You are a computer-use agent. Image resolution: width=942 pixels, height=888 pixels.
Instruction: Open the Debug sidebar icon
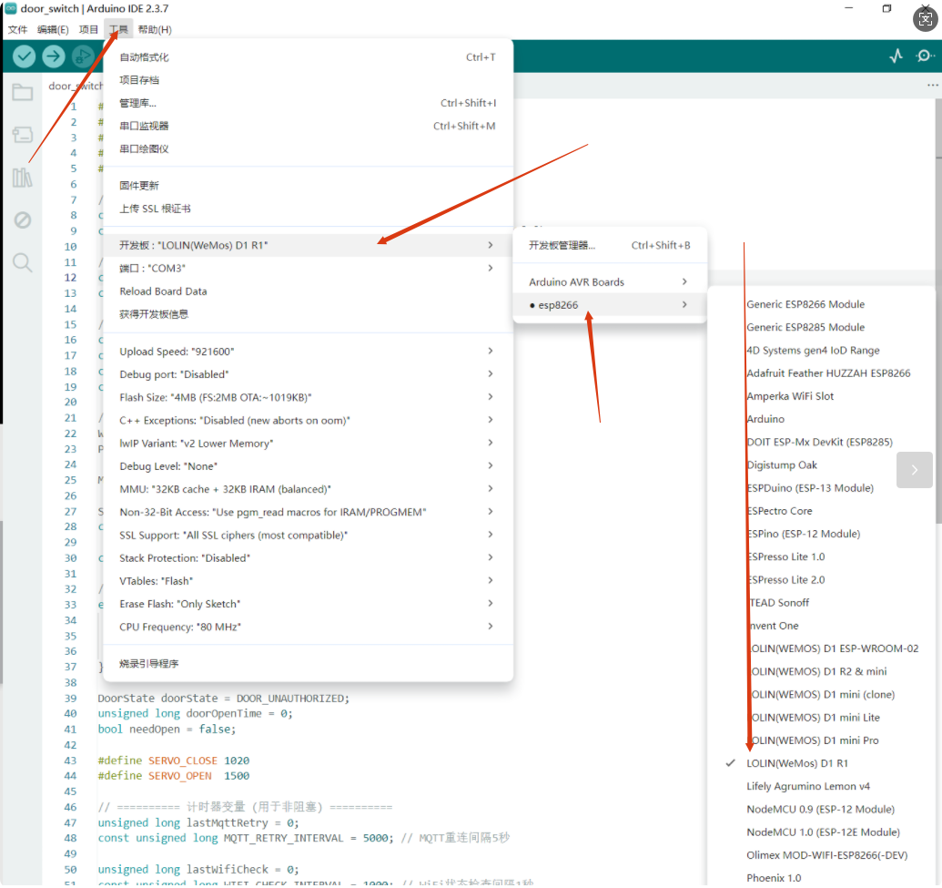click(22, 220)
